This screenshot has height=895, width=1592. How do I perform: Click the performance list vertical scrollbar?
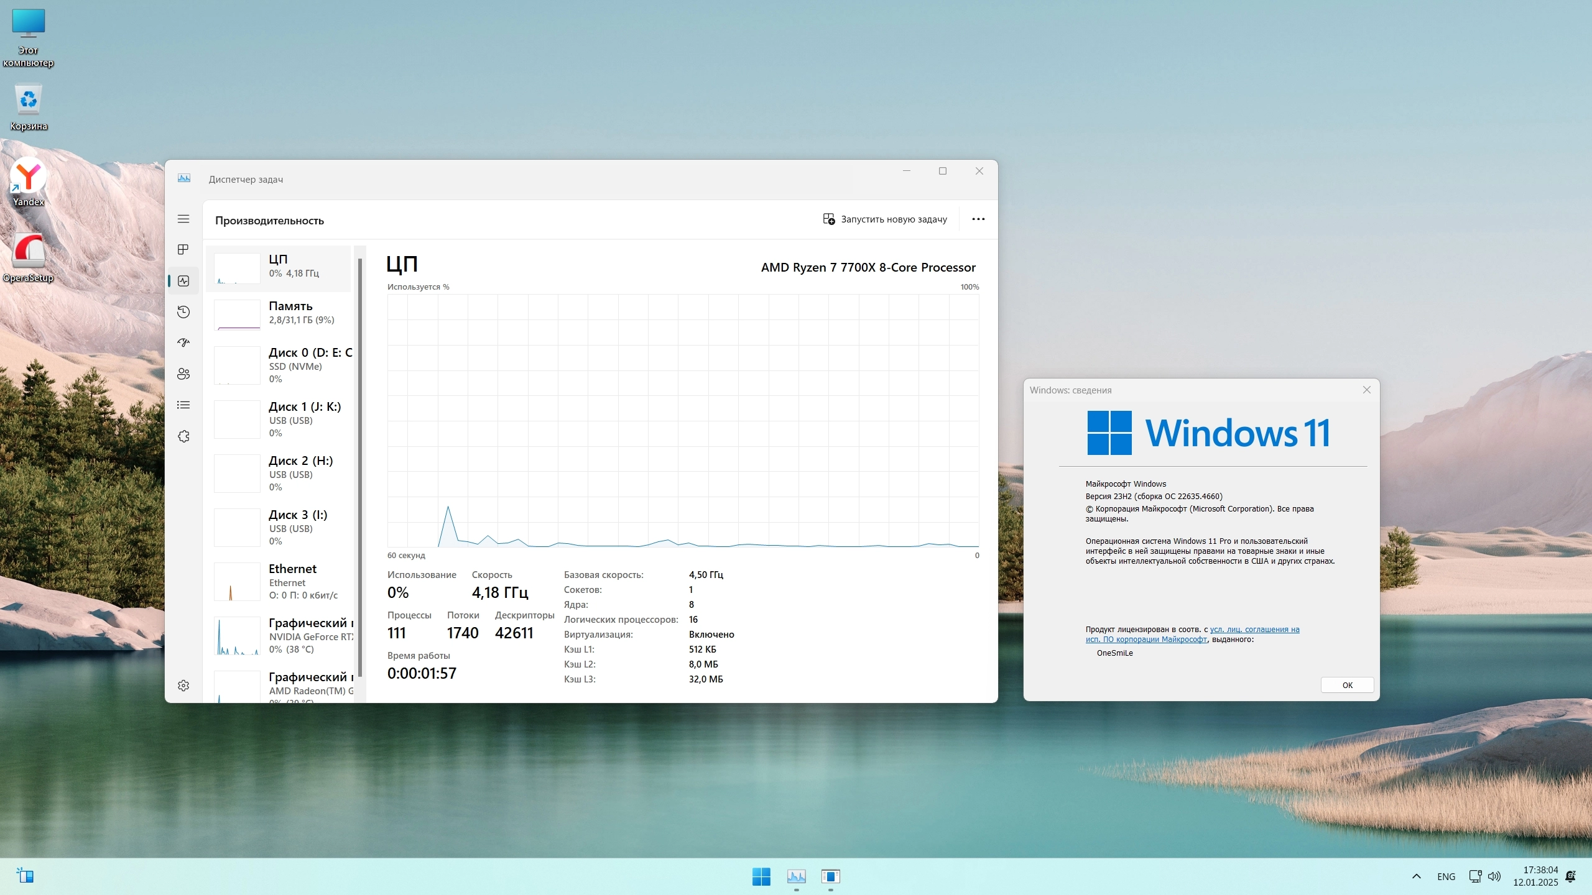(360, 466)
